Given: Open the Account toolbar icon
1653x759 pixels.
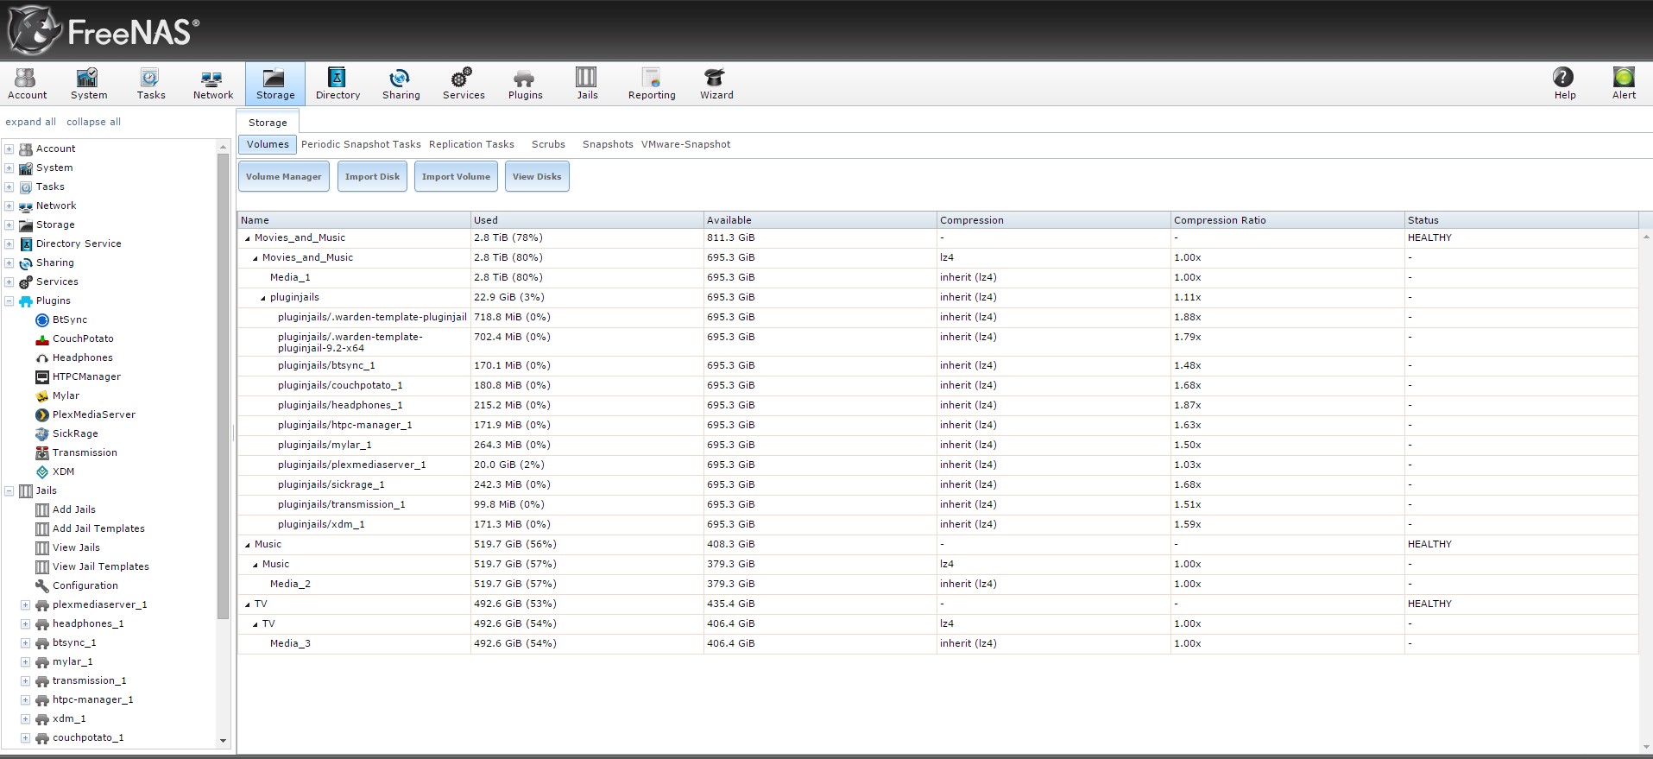Looking at the screenshot, I should coord(27,84).
